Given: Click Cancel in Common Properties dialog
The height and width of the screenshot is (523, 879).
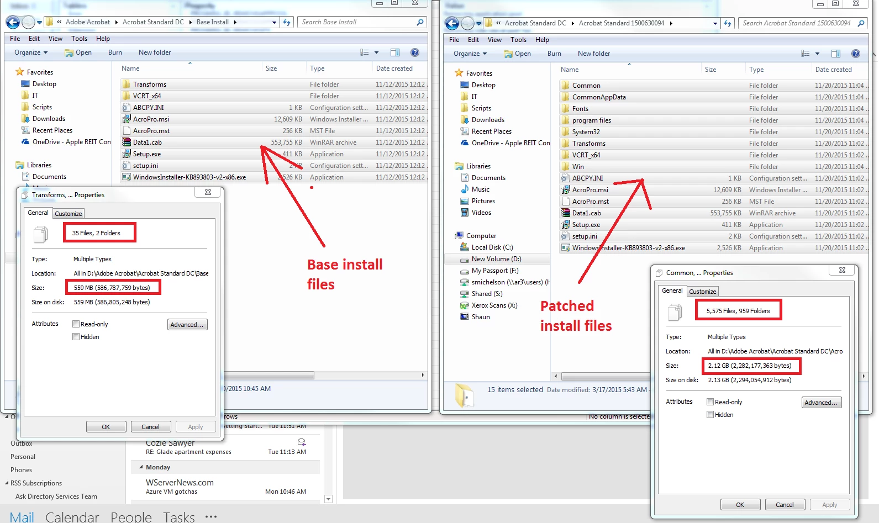Looking at the screenshot, I should tap(785, 505).
